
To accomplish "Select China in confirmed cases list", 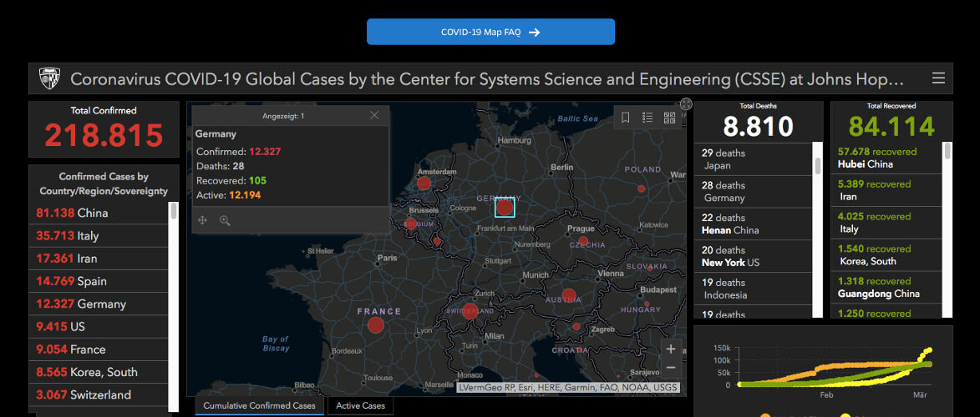I will tap(98, 213).
